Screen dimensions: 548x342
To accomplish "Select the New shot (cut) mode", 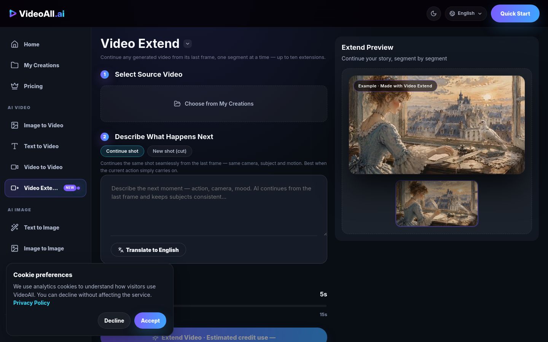I will coord(169,151).
